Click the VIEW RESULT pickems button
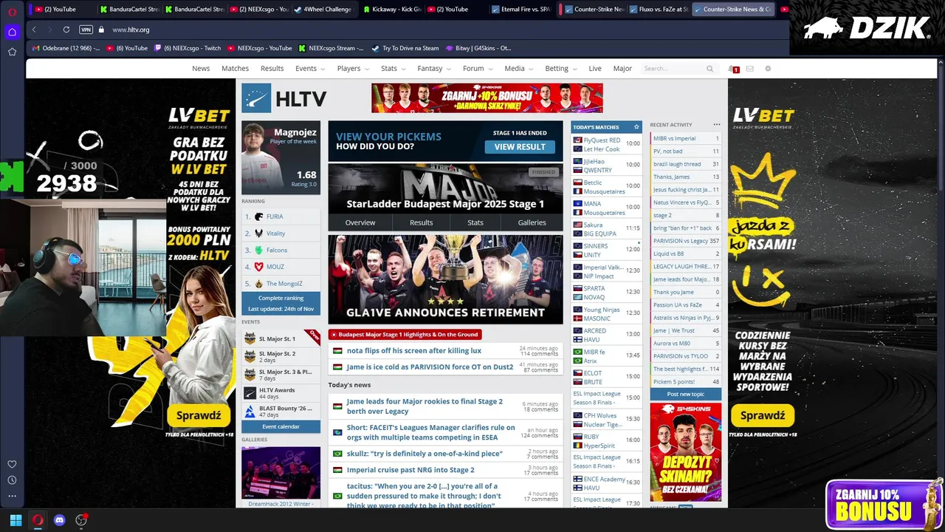This screenshot has height=532, width=945. coord(520,147)
